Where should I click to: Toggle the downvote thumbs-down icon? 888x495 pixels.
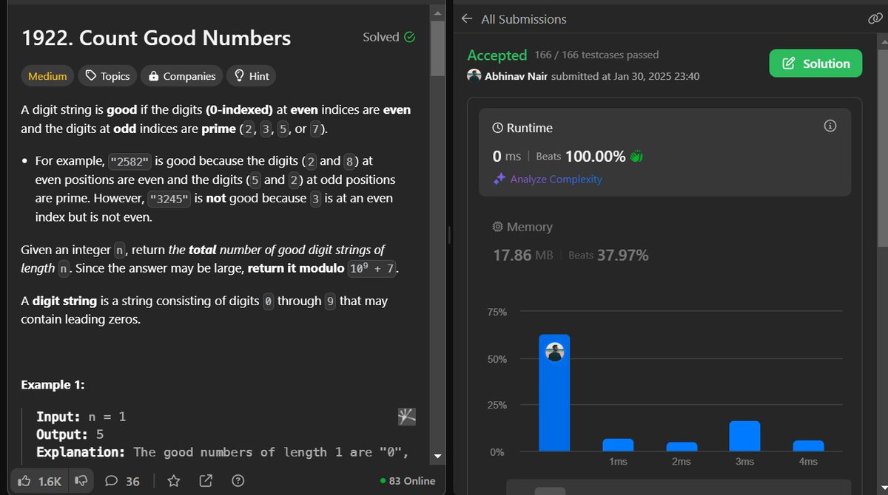click(x=81, y=480)
